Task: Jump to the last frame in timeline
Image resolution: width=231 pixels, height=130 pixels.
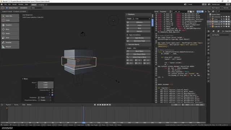Action: click(110, 105)
